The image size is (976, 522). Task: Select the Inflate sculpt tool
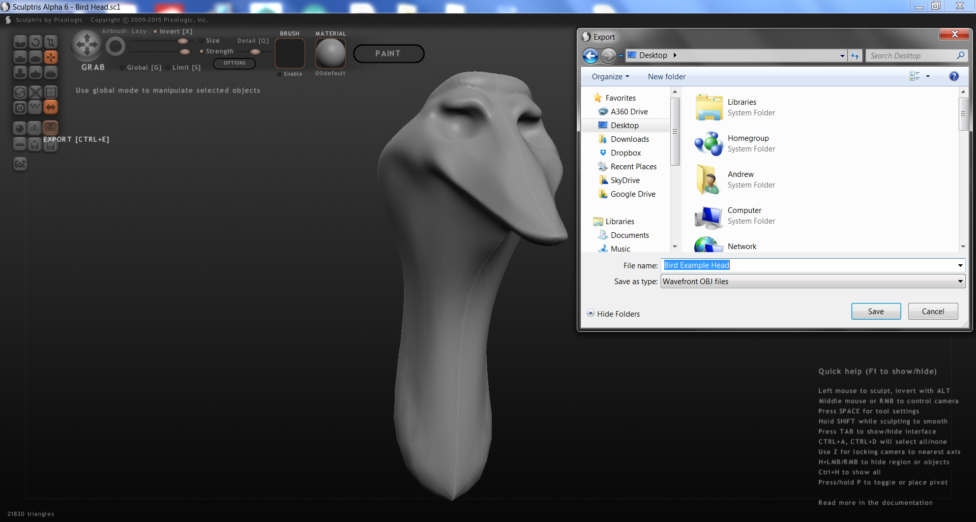click(x=20, y=73)
